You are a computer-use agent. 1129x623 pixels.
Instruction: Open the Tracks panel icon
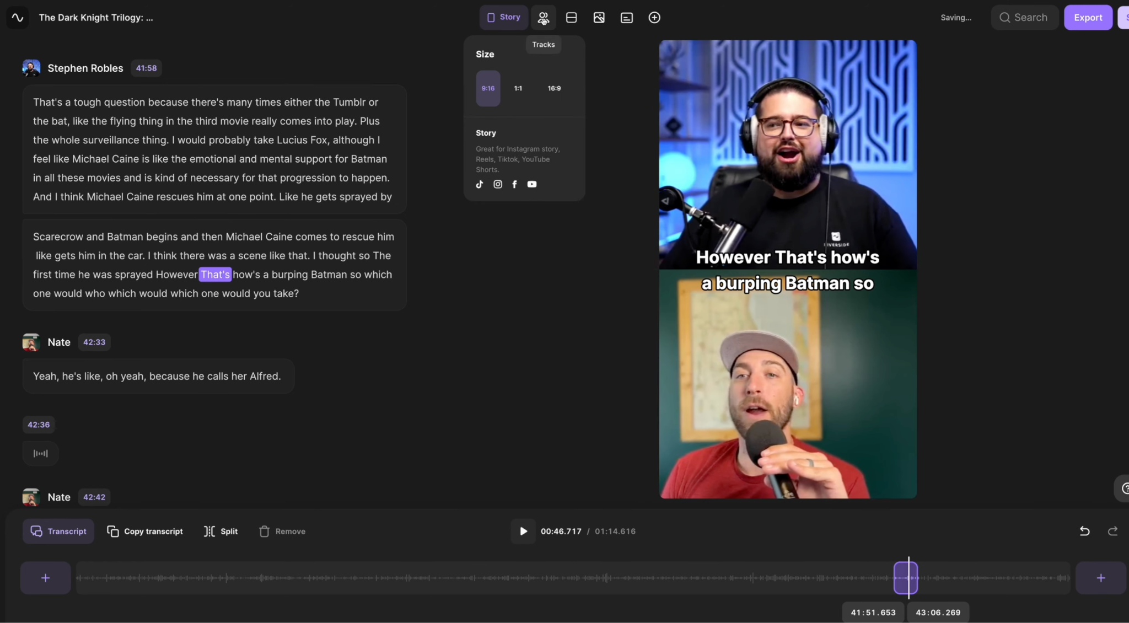[543, 18]
